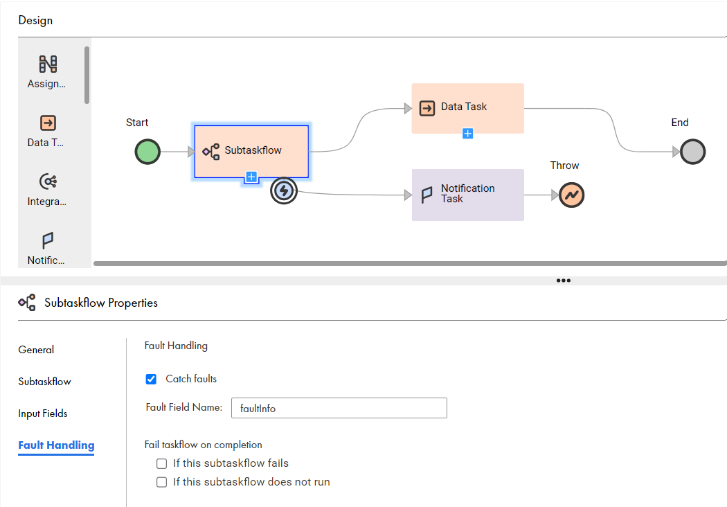Click the subtaskflow icon inside Subtaskflow step
The image size is (727, 507).
[211, 152]
